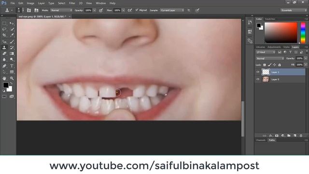This screenshot has width=309, height=174.
Task: Select the Rectangle shape tool
Action: pos(12,72)
